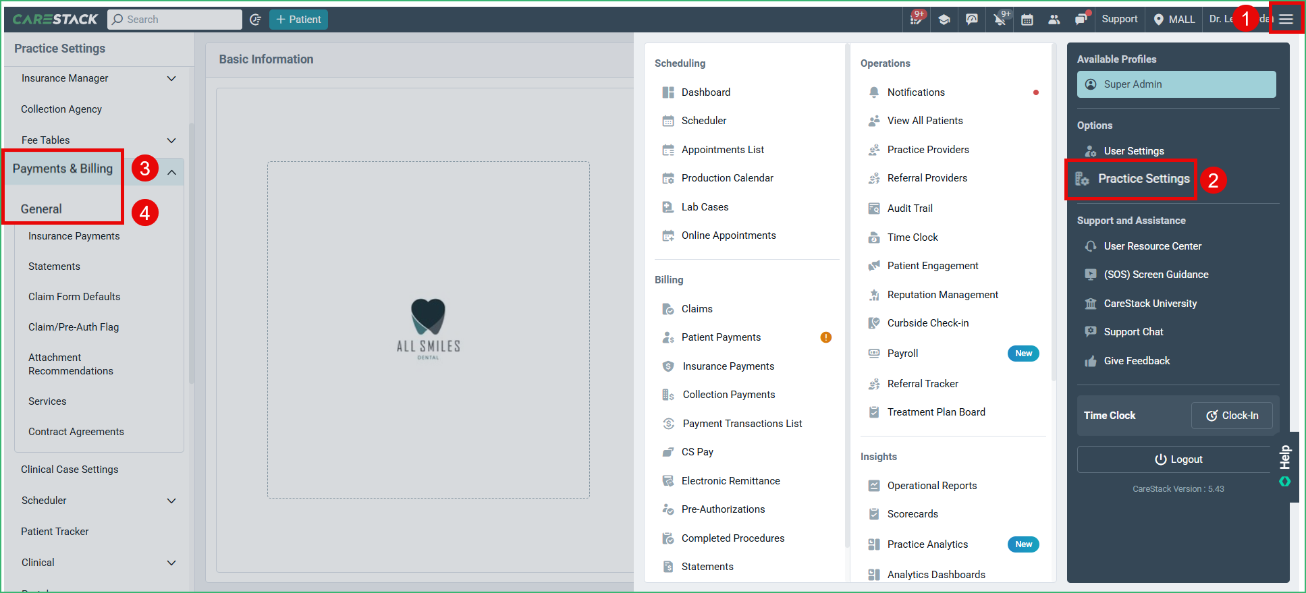Screen dimensions: 1306x593
Task: Select Attachment Recommendations in sidebar
Action: pyautogui.click(x=71, y=364)
